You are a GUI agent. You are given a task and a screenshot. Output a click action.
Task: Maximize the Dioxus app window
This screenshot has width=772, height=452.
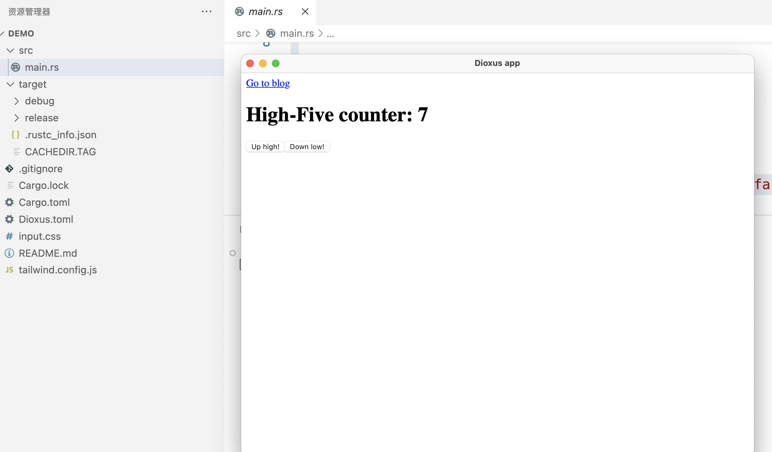[276, 63]
